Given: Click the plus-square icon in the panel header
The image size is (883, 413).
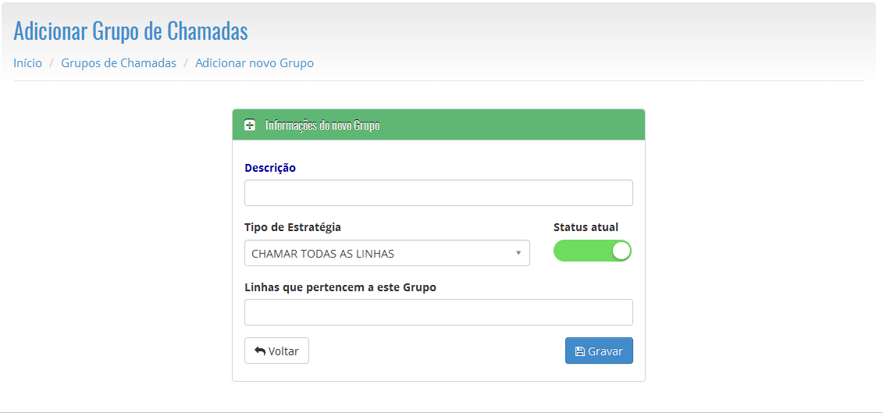Looking at the screenshot, I should 250,125.
